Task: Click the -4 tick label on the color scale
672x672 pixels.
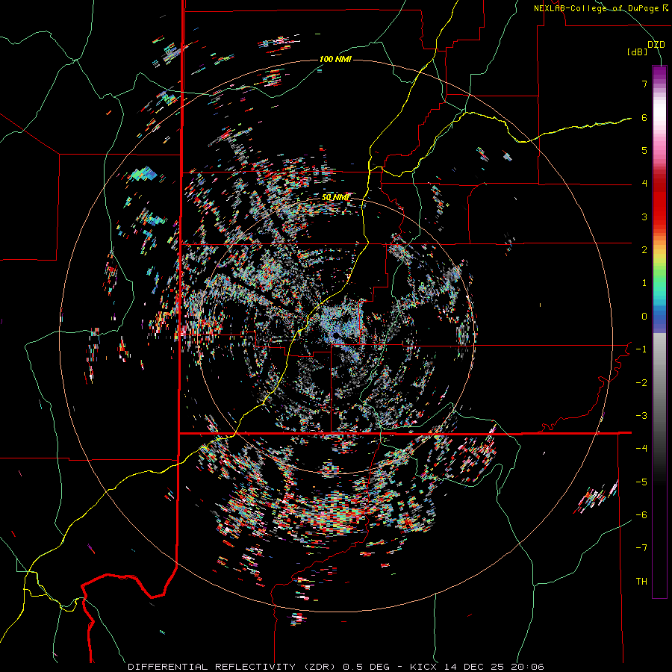Action: (641, 449)
